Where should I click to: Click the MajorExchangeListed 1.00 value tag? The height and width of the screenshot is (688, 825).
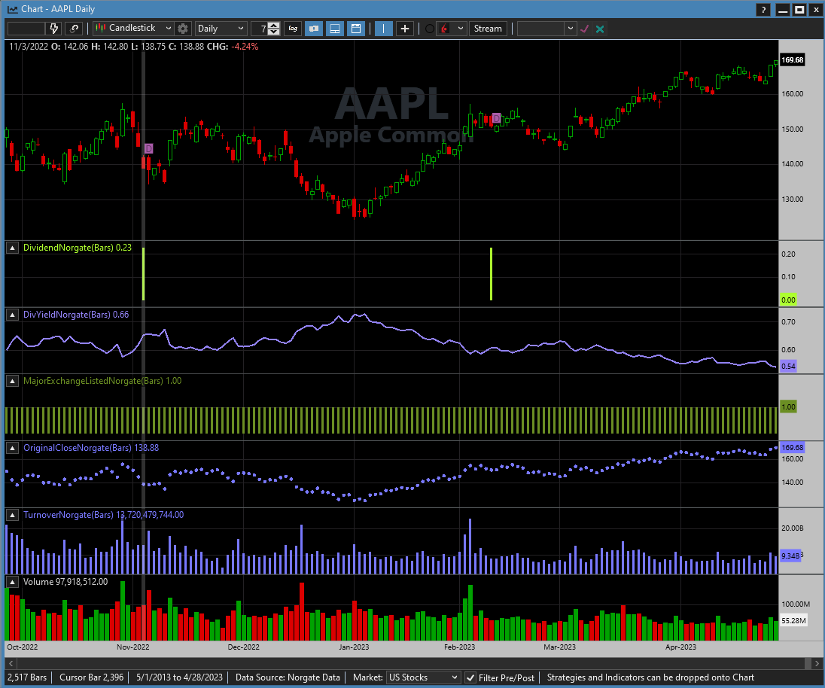tap(788, 406)
